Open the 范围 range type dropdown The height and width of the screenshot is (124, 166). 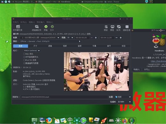click(x=70, y=38)
